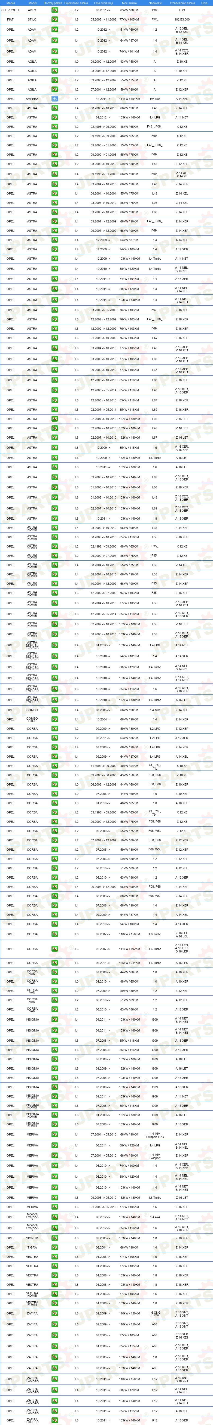Screen dimensions: 213x1425
Task: Click the TIGRA model cell
Action: (32, 1247)
